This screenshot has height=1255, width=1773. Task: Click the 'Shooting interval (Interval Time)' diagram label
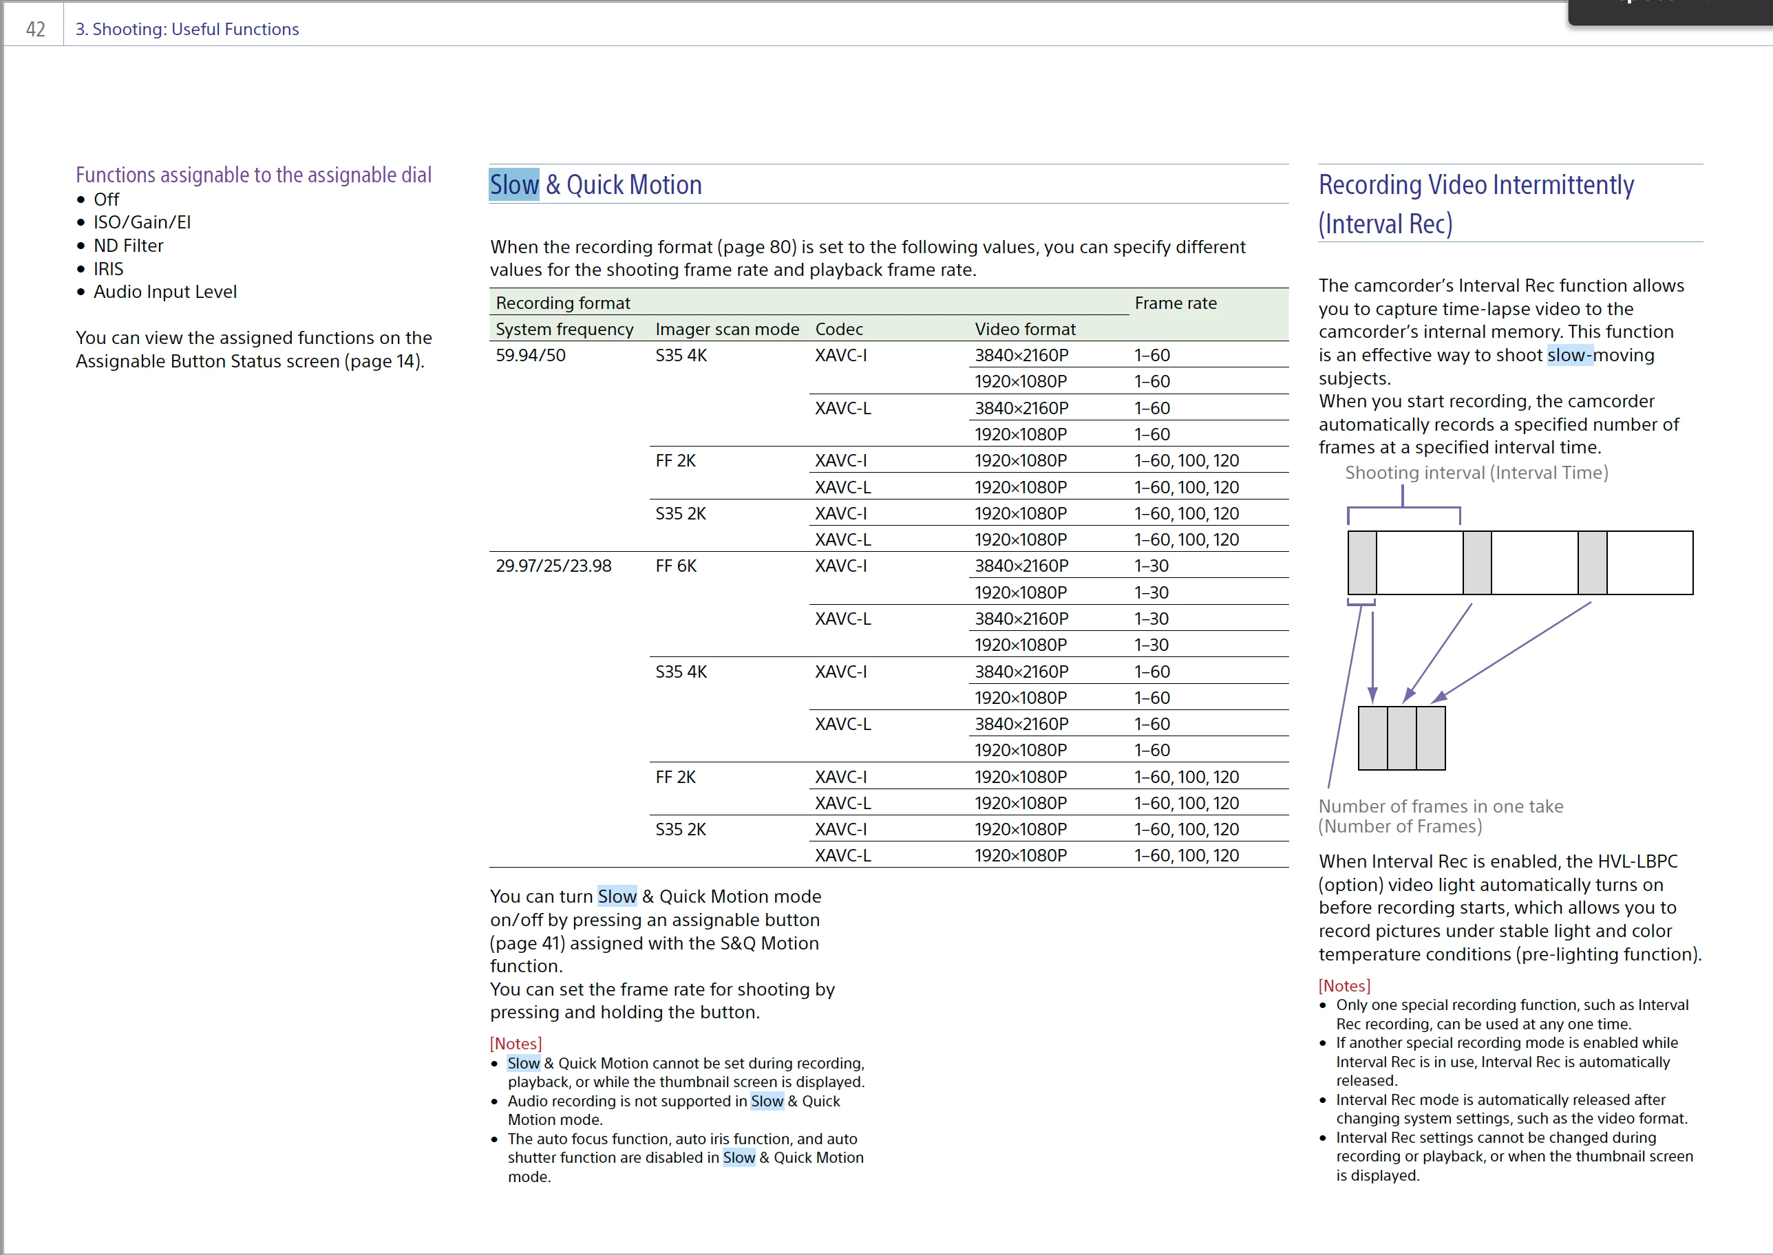pos(1476,473)
